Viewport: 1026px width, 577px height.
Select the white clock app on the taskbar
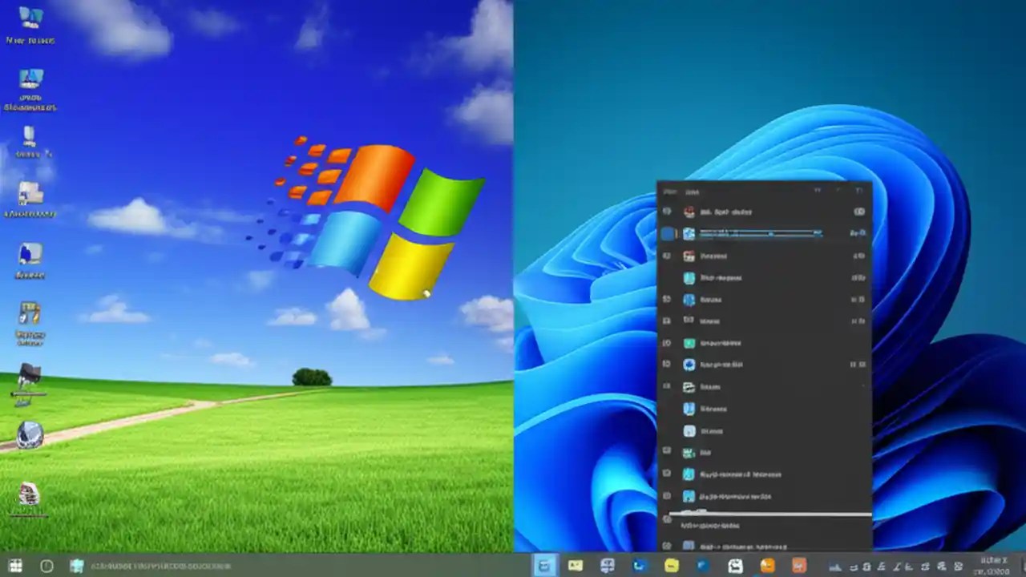click(735, 566)
